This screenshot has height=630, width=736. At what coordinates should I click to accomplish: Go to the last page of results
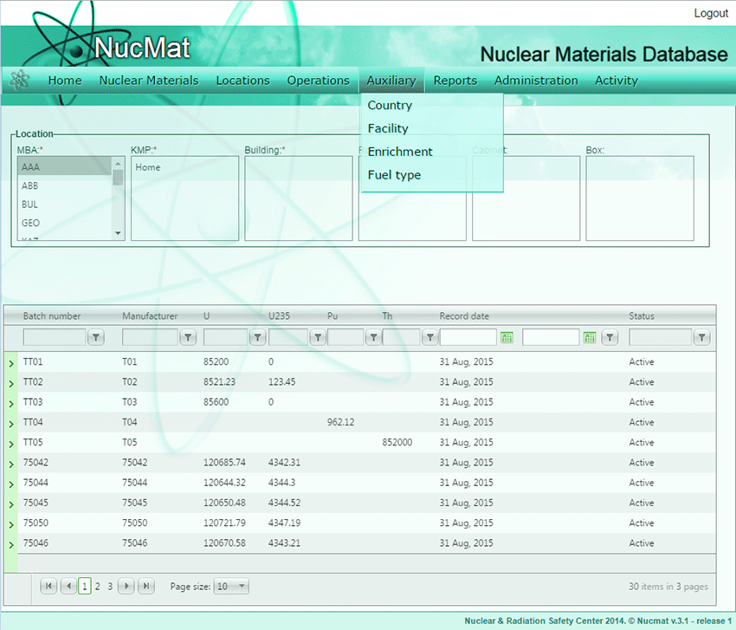(x=146, y=587)
